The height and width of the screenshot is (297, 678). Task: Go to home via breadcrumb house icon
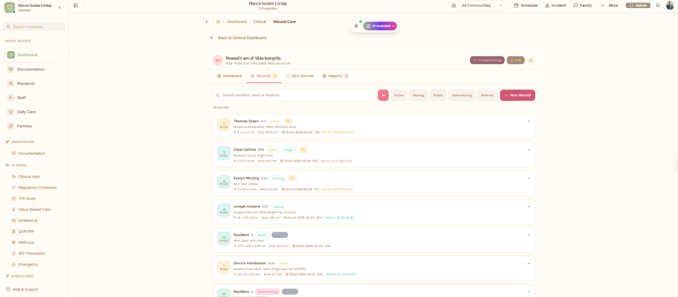coord(218,22)
